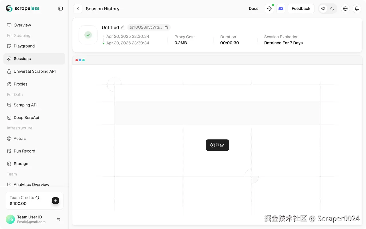Screen dimensions: 366x229
Task: Open Analytics Overview in sidebar
Action: pos(34,184)
